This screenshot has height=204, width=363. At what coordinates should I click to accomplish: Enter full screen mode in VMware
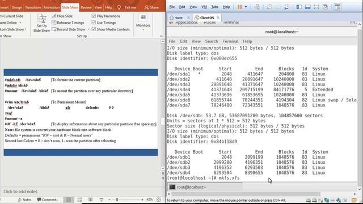click(x=316, y=7)
